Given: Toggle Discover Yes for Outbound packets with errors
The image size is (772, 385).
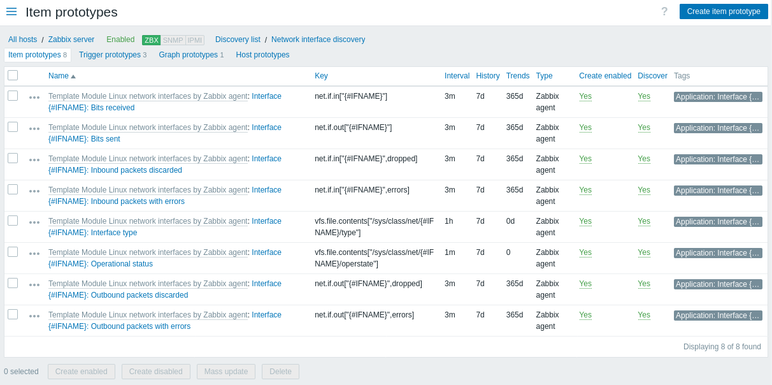Looking at the screenshot, I should [644, 315].
